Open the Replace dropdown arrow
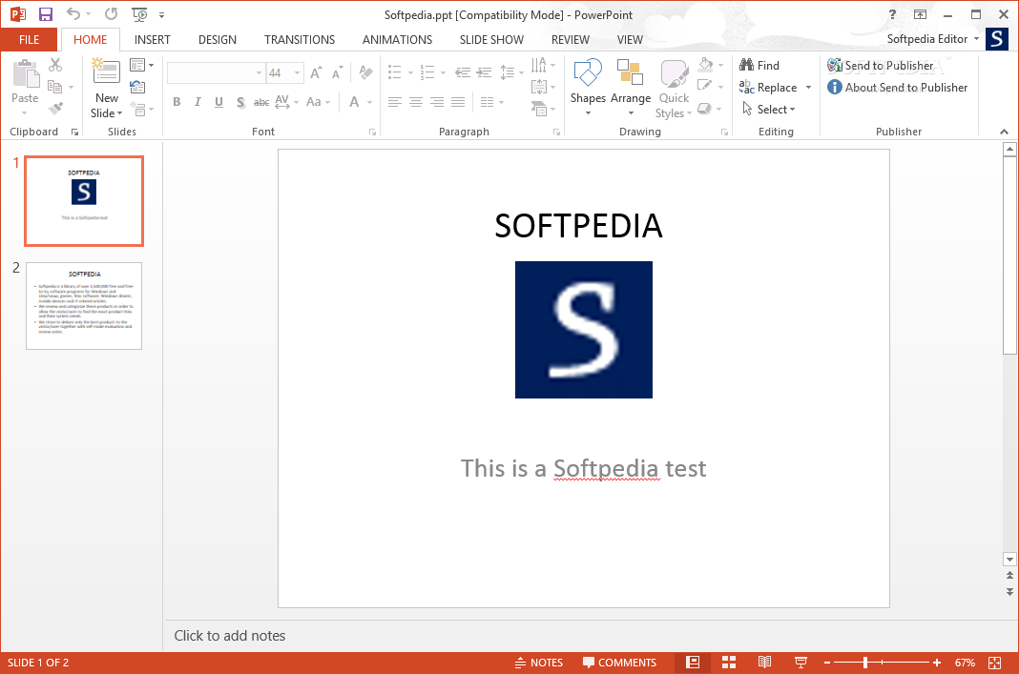Screen dimensions: 1019x674 pyautogui.click(x=808, y=87)
